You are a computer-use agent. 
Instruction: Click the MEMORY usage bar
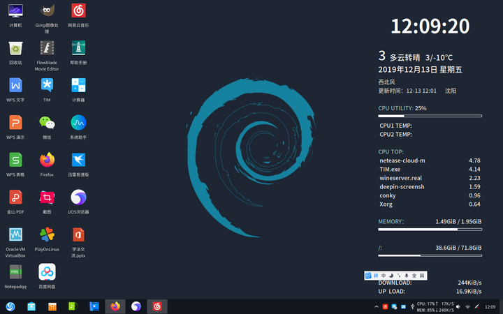point(430,230)
